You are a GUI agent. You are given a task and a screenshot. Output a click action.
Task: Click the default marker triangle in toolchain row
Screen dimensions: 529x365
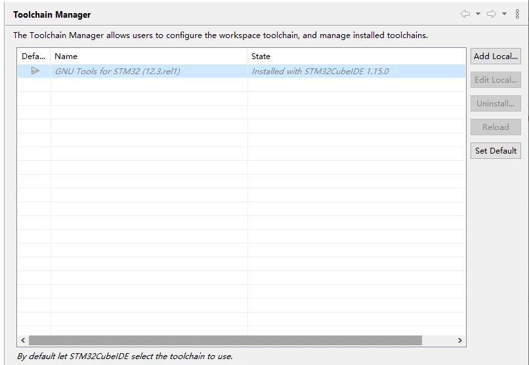point(35,70)
